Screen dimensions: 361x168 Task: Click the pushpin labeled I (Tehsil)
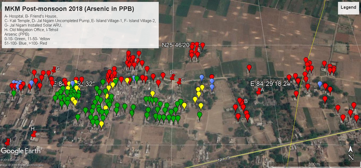7,142
